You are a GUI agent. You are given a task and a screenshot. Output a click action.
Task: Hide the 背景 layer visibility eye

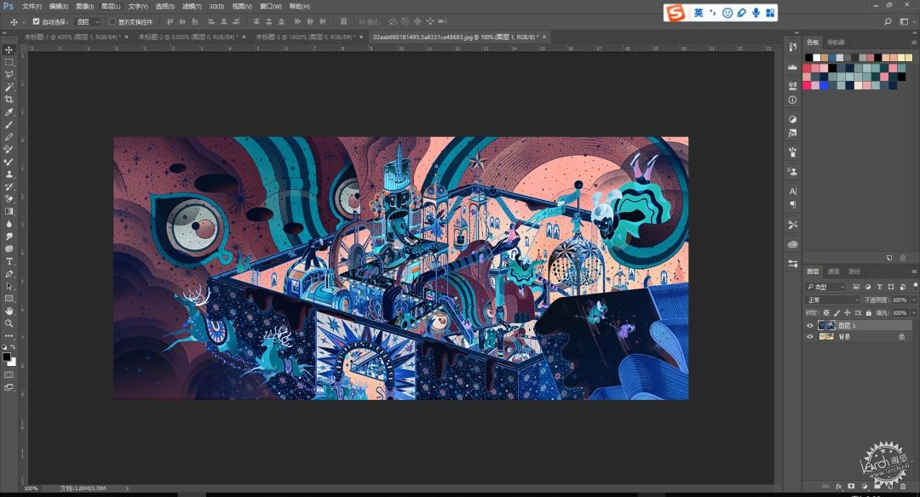[810, 336]
